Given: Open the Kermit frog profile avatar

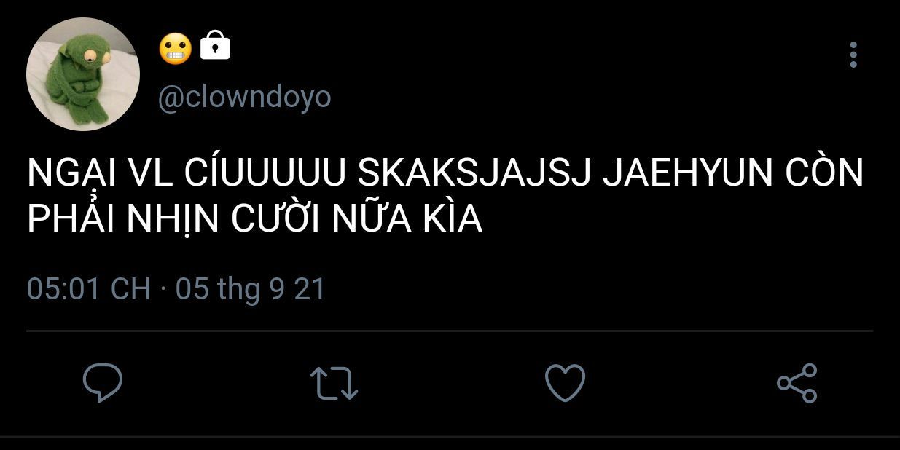Looking at the screenshot, I should [82, 74].
